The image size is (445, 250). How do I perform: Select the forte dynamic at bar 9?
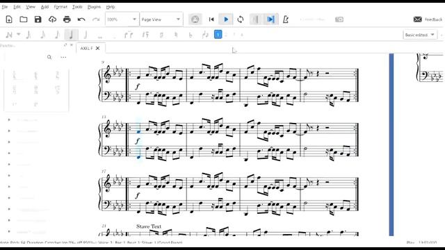click(138, 86)
